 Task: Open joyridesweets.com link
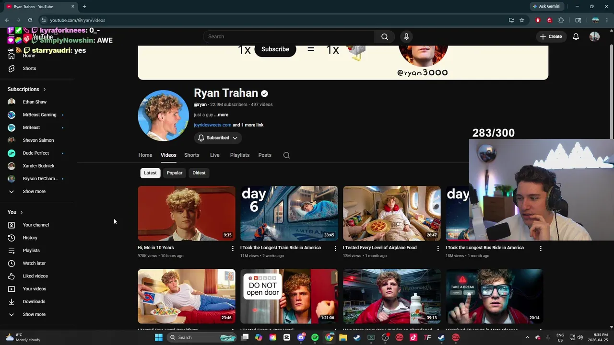tap(213, 125)
